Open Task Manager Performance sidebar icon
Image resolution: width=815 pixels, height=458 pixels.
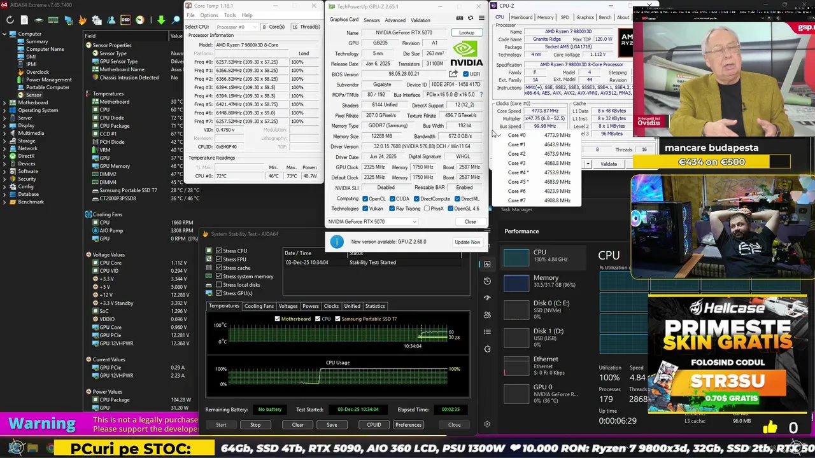pos(487,264)
